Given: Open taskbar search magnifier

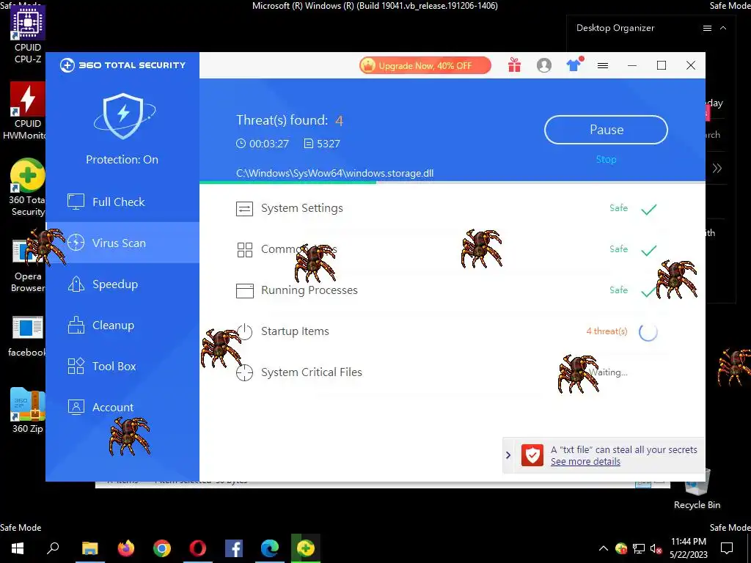Looking at the screenshot, I should [x=53, y=548].
